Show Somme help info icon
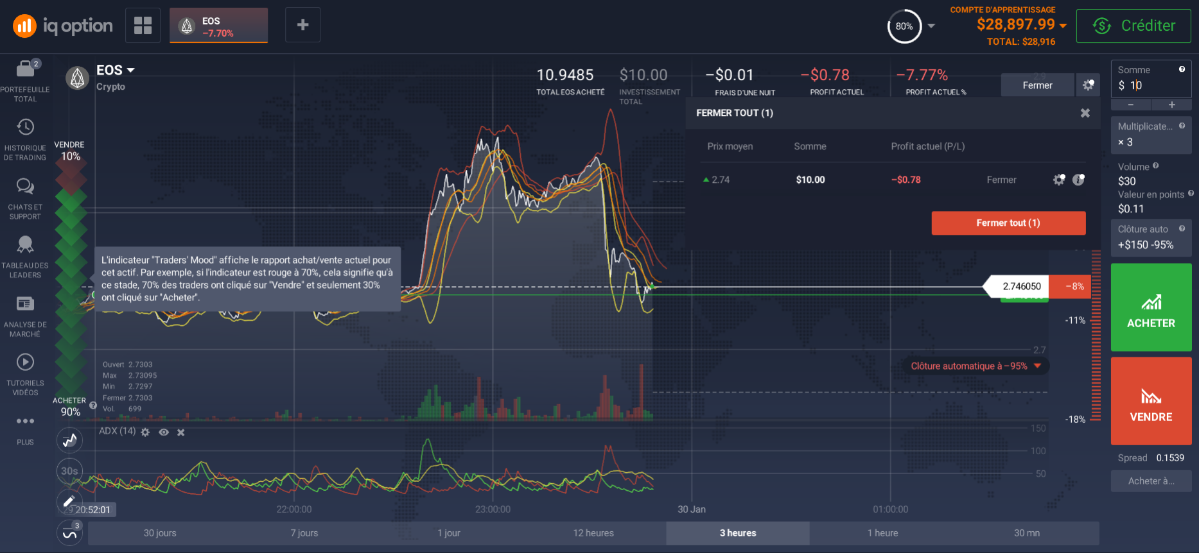The width and height of the screenshot is (1199, 553). tap(1182, 69)
